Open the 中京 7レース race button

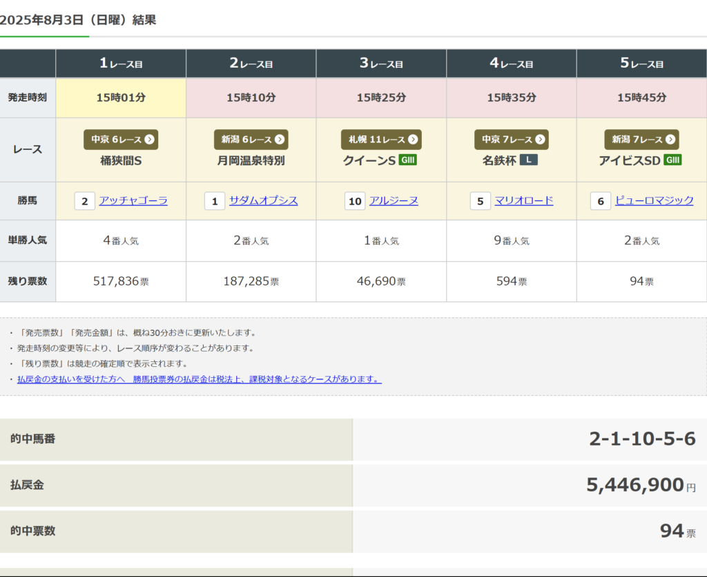tap(512, 140)
